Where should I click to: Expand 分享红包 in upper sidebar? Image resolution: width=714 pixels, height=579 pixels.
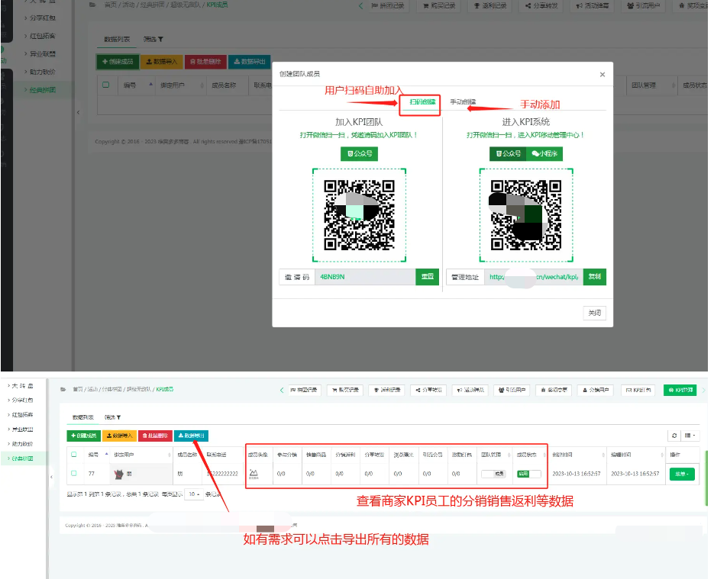(42, 18)
